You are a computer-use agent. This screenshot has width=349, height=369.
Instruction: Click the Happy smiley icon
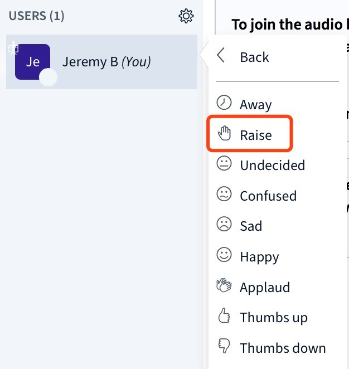pos(224,256)
